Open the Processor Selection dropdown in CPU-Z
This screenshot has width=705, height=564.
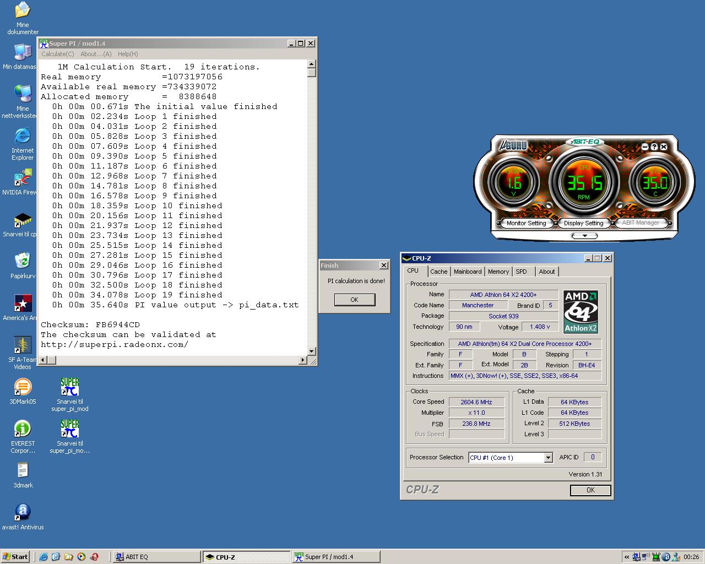coord(548,458)
